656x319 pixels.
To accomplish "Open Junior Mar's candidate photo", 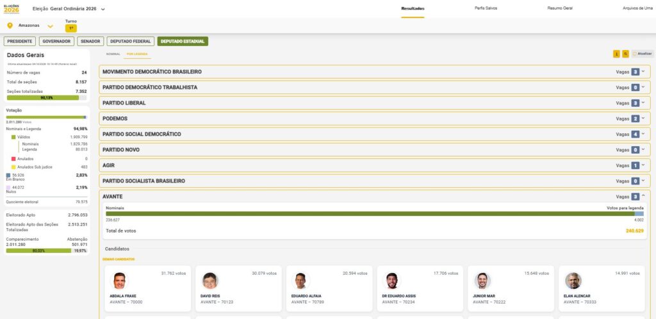I will 482,281.
